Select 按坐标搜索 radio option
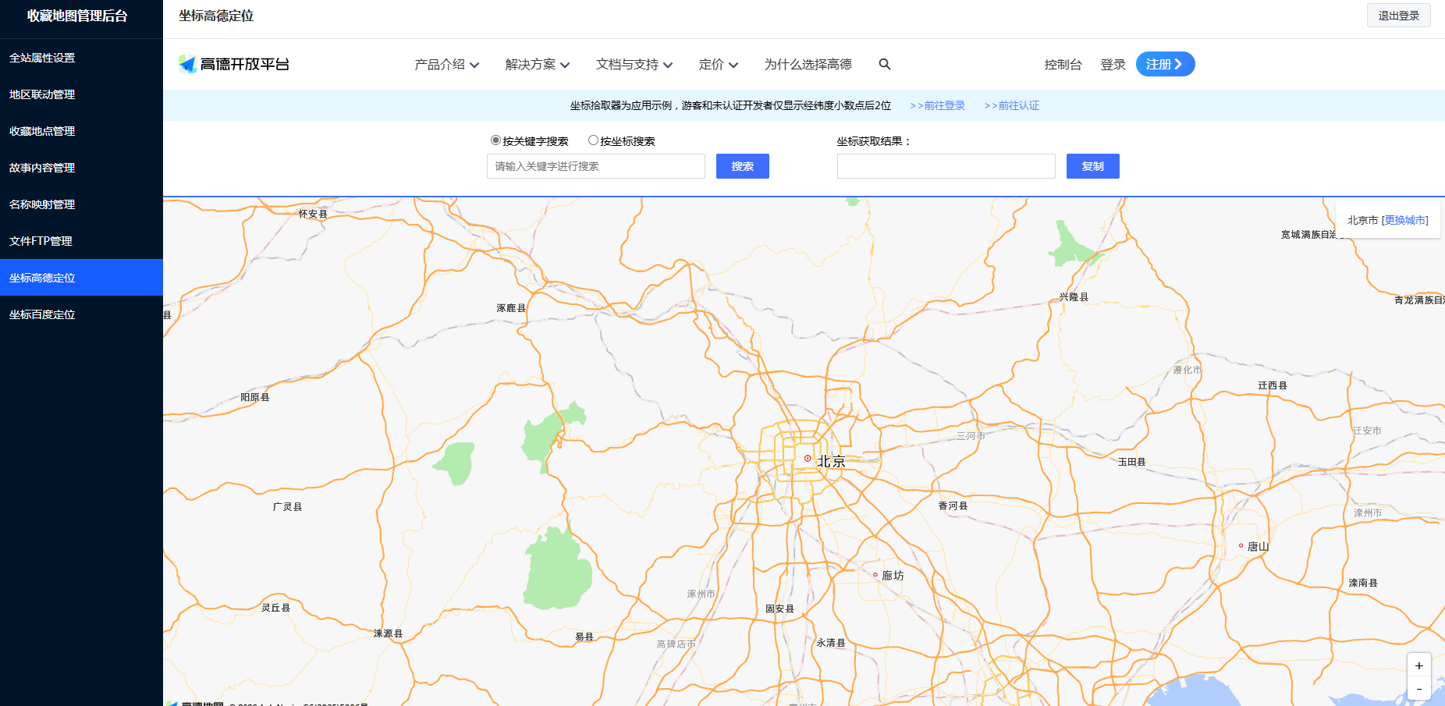This screenshot has width=1445, height=706. (593, 140)
